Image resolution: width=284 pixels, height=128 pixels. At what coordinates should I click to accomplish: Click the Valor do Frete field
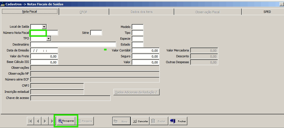pos(44,56)
